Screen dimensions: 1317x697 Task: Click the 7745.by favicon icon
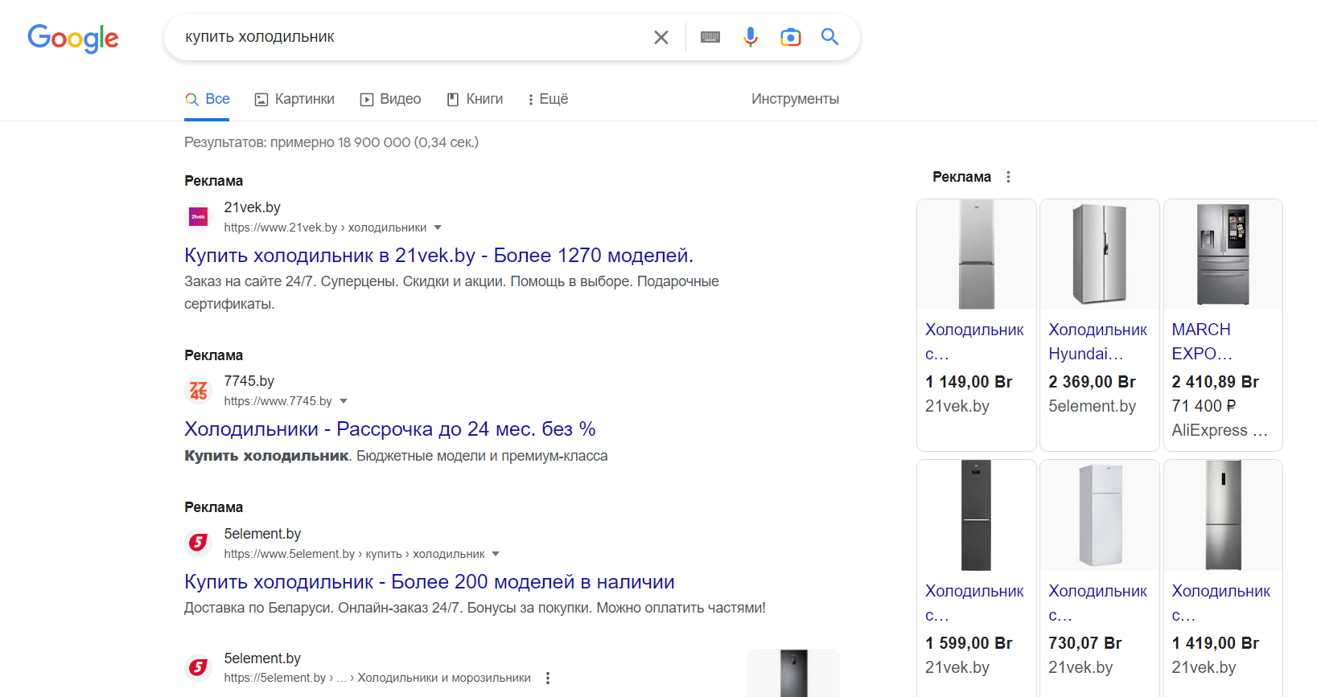point(198,391)
